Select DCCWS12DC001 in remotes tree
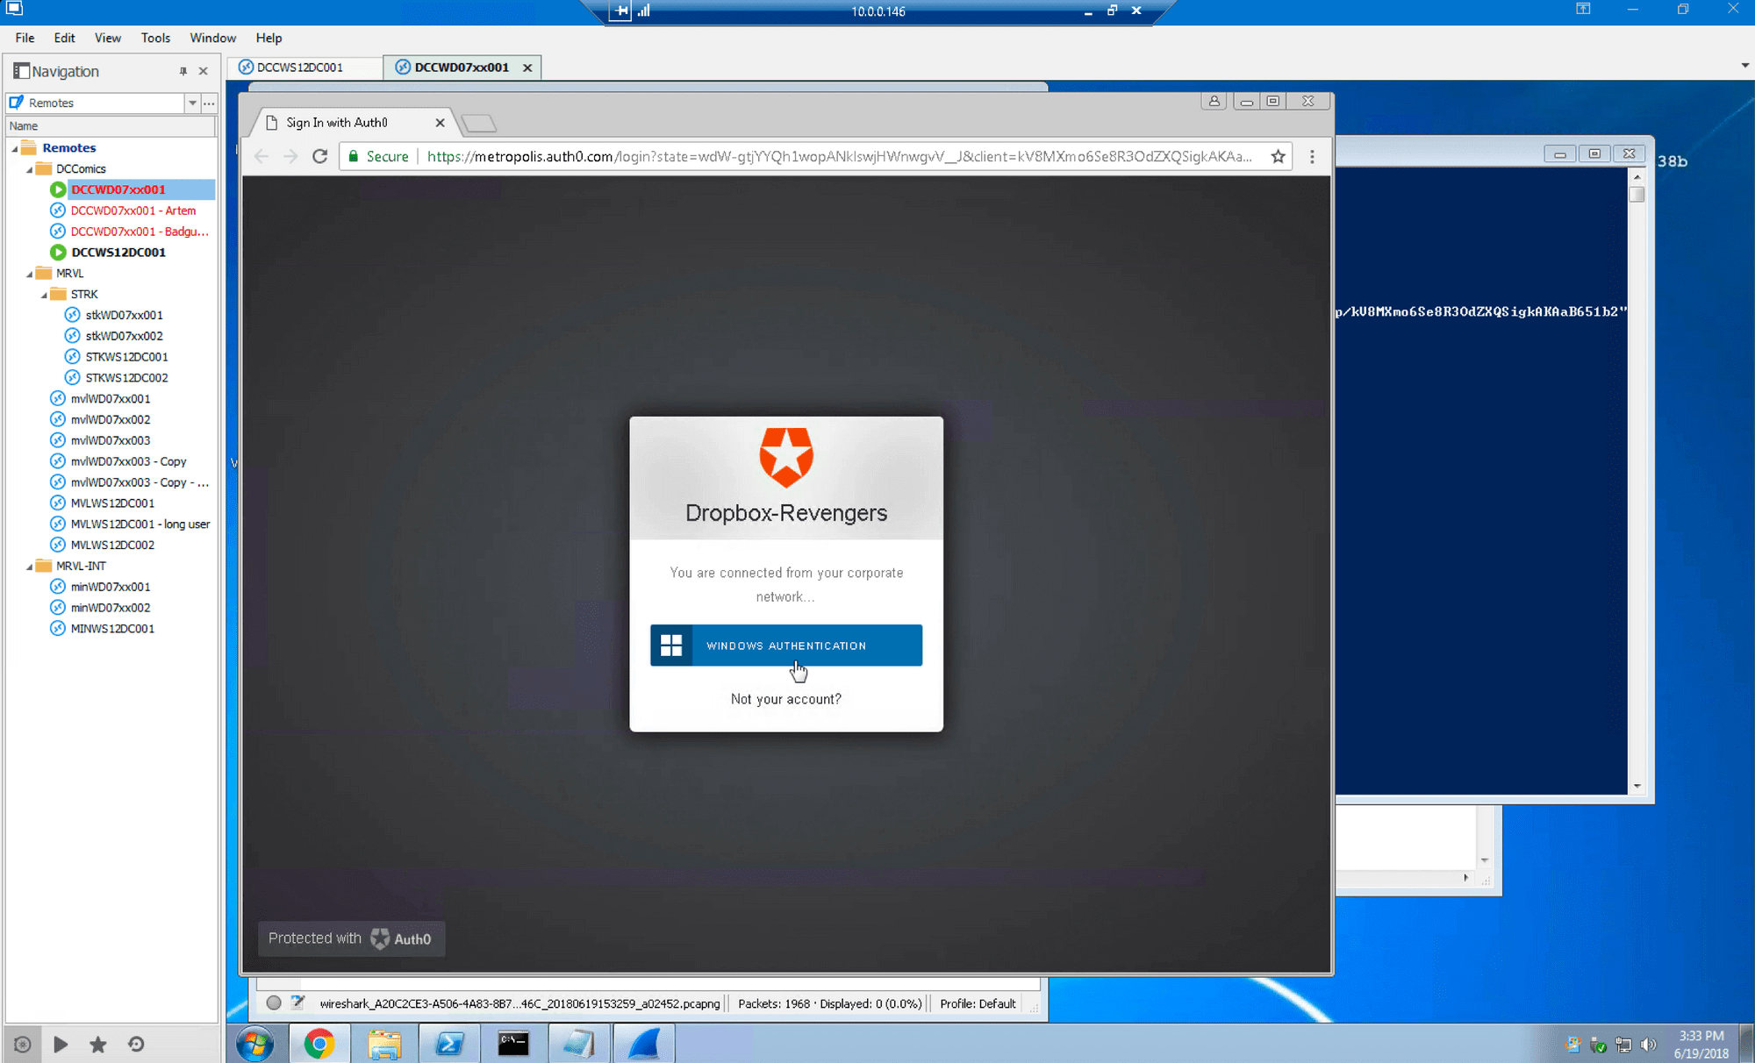This screenshot has height=1063, width=1755. click(118, 252)
